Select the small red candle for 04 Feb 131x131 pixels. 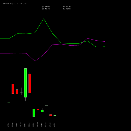tap(38, 110)
